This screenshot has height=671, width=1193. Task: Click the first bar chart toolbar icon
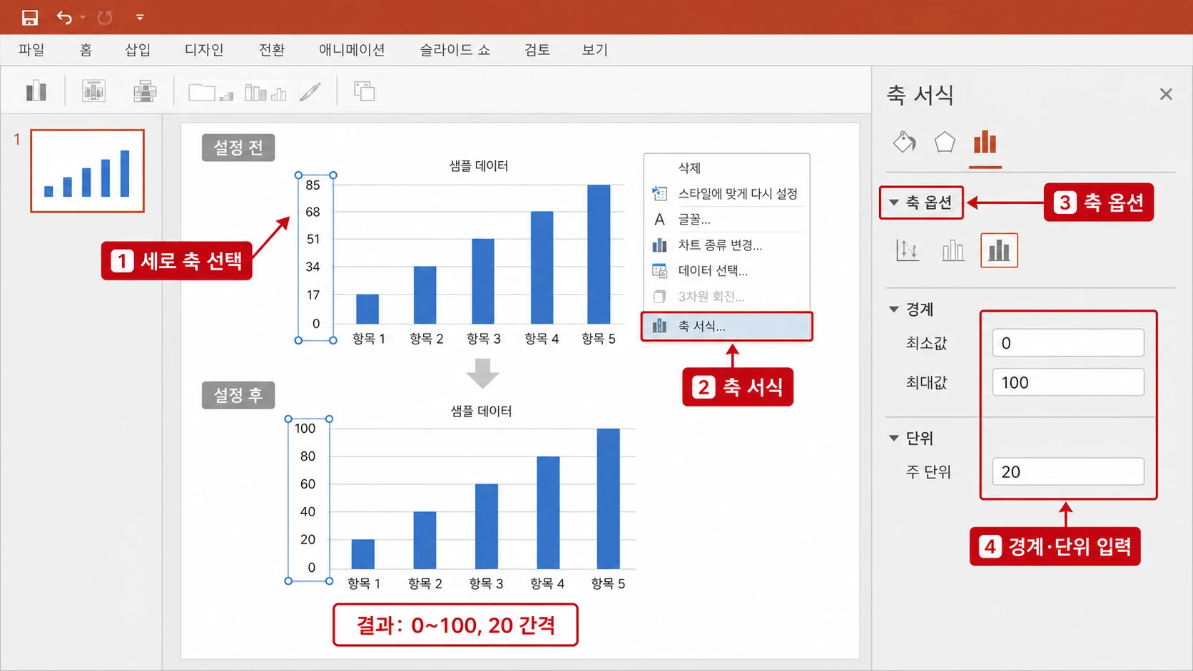(x=36, y=91)
